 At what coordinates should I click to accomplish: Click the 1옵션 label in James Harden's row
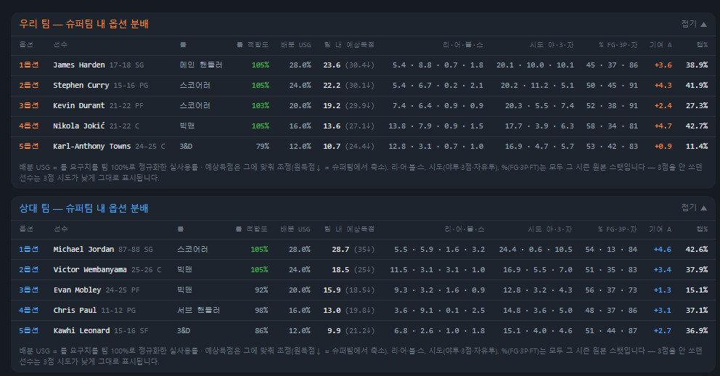29,65
